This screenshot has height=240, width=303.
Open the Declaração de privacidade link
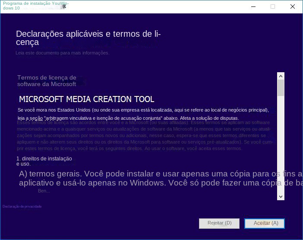22,206
